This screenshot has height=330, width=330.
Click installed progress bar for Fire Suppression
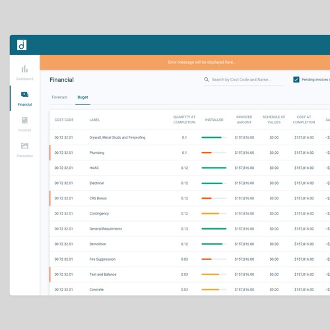[x=214, y=259]
